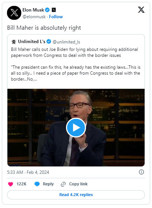Screen dimensions: 152x208
Task: Open Read 4.2K replies button
Action: (76, 195)
